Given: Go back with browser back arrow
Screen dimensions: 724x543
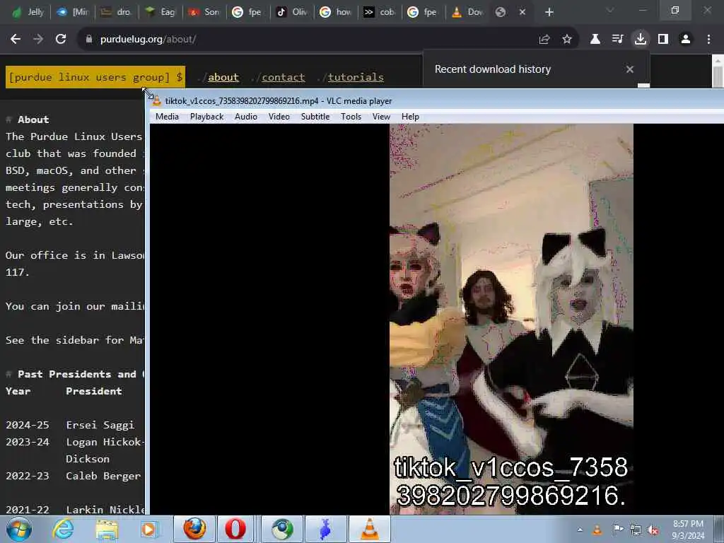Looking at the screenshot, I should click(16, 40).
